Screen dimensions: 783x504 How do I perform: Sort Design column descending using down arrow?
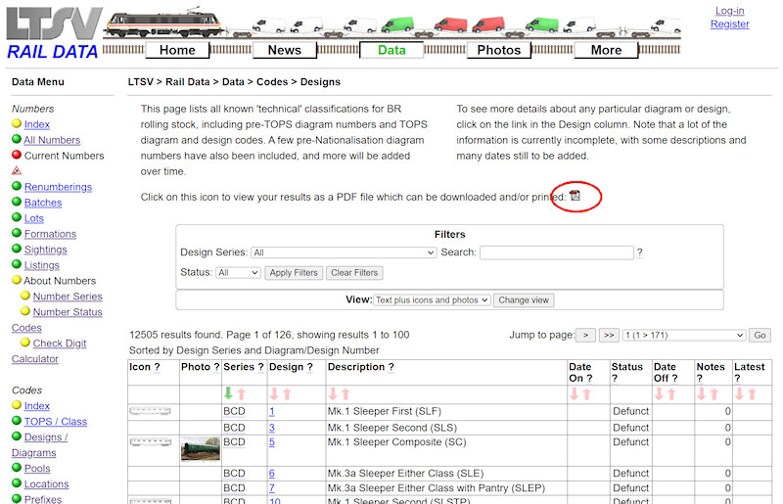click(x=274, y=394)
